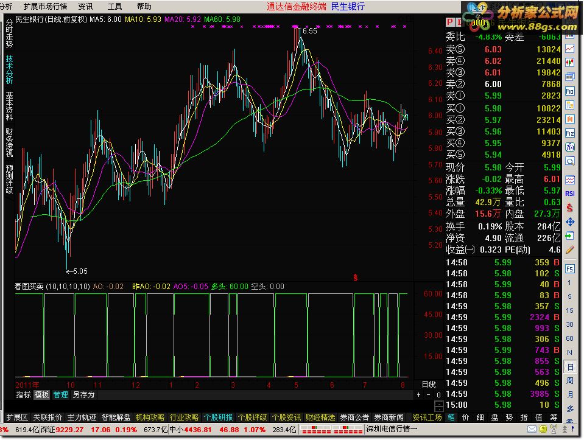Open the 关联报价 bottom tab

pos(47,417)
